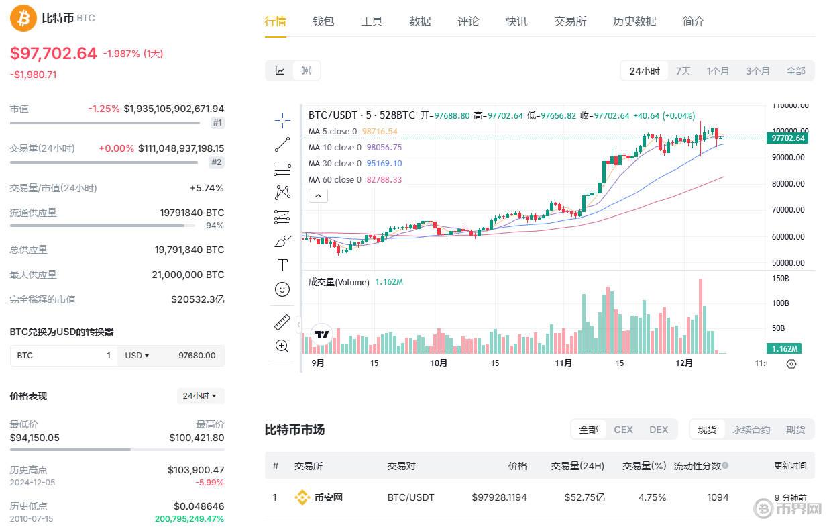Viewport: 829px width, 527px height.
Task: Switch to line chart view
Action: click(280, 70)
